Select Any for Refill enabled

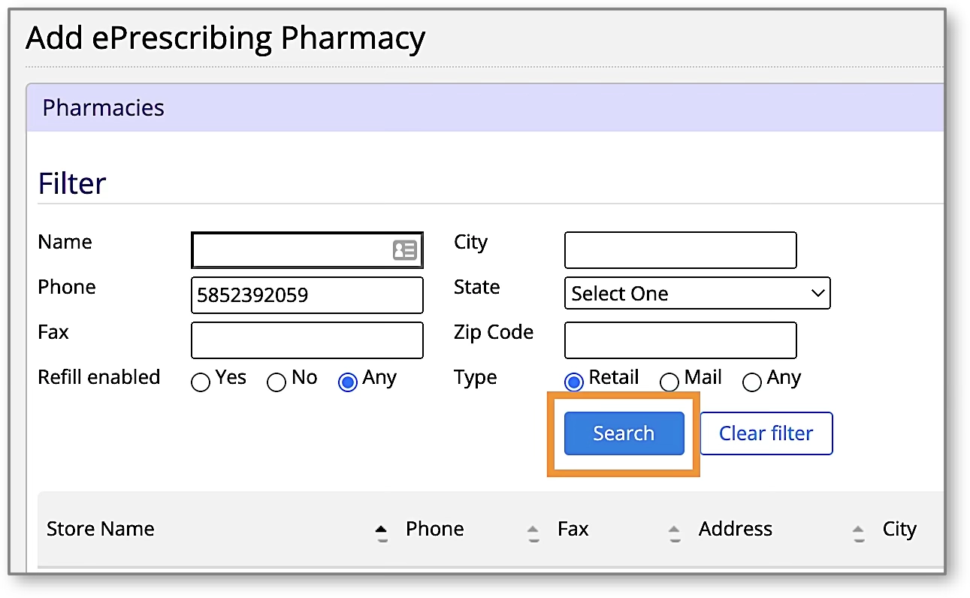click(348, 382)
